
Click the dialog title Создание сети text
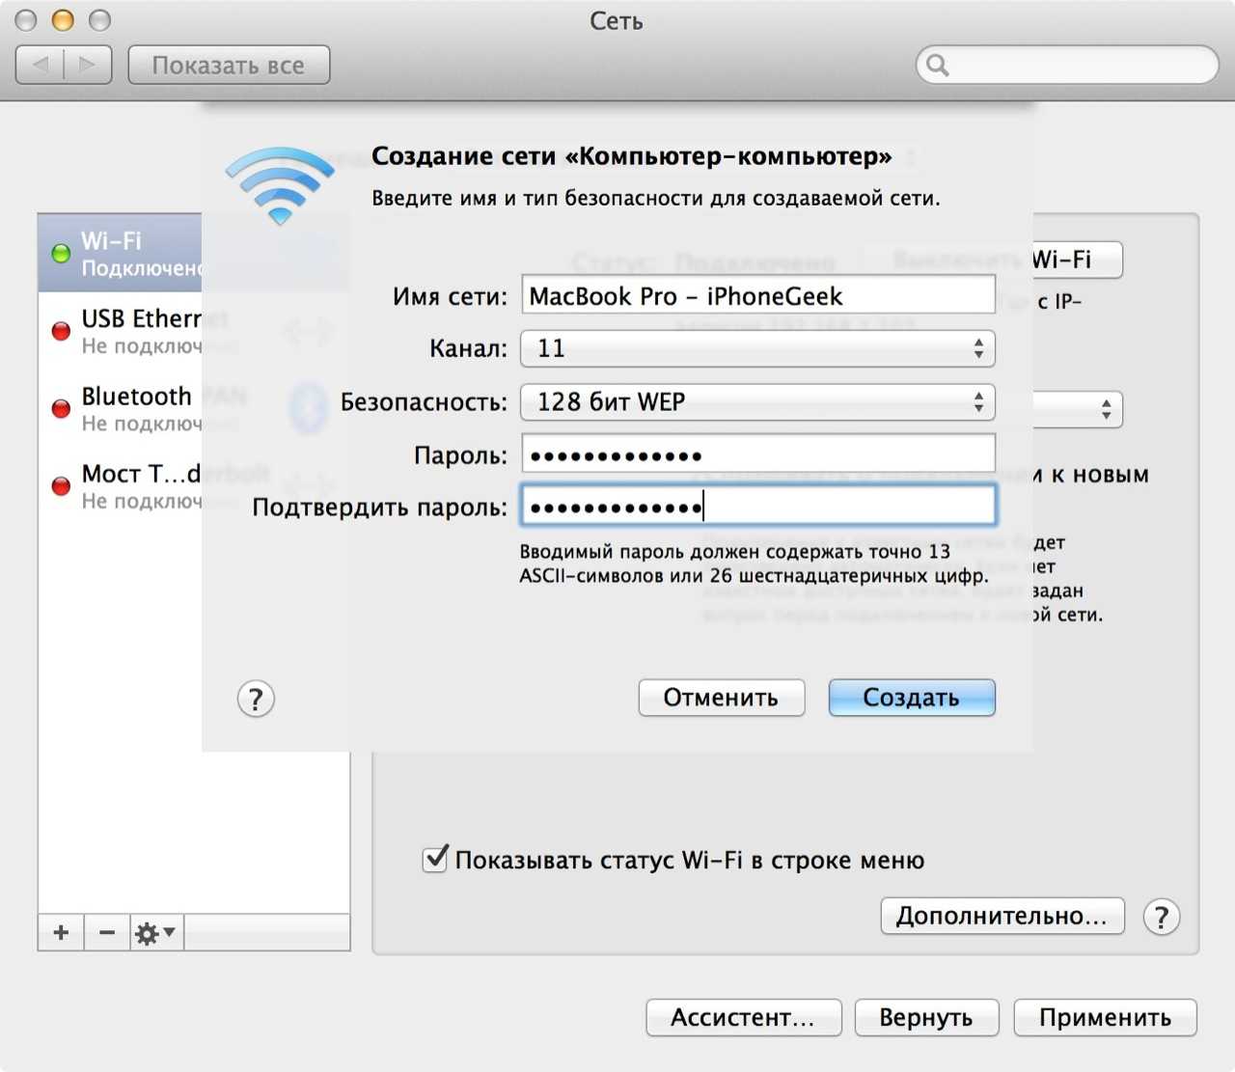[632, 156]
